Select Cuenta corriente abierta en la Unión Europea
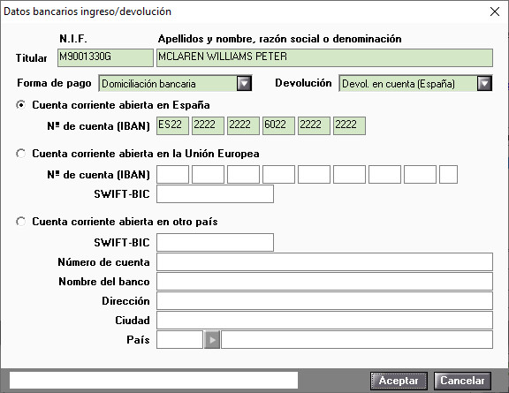509x393 pixels. (21, 154)
